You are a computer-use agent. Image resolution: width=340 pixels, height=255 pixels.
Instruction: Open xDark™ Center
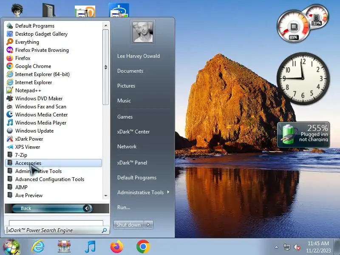point(133,132)
